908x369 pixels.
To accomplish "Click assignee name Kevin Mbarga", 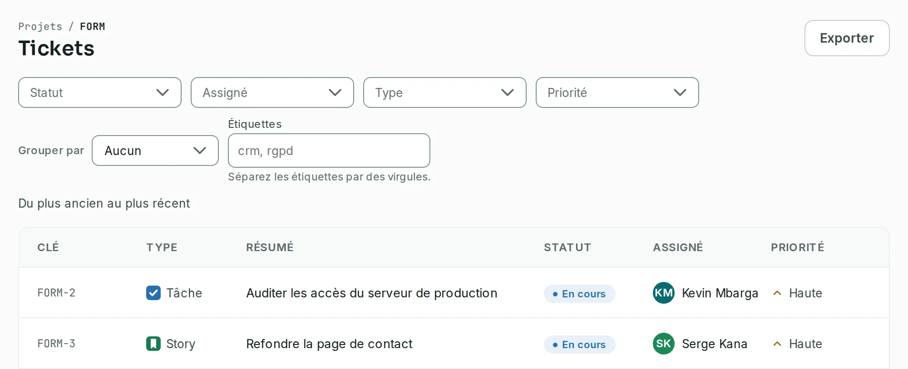I will (x=720, y=293).
